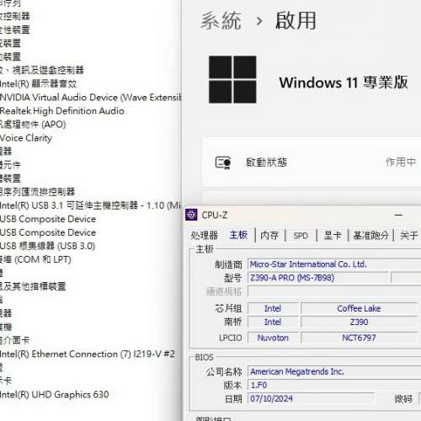This screenshot has width=421, height=421.
Task: Click the BIOS company American Megatrends Inc.
Action: 334,371
